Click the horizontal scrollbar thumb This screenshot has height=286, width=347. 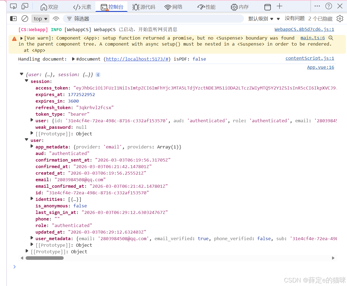pyautogui.click(x=45, y=258)
